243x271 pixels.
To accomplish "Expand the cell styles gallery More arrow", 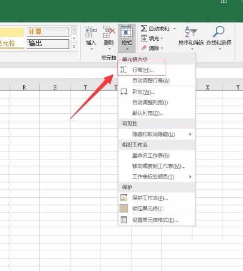I will click(74, 47).
